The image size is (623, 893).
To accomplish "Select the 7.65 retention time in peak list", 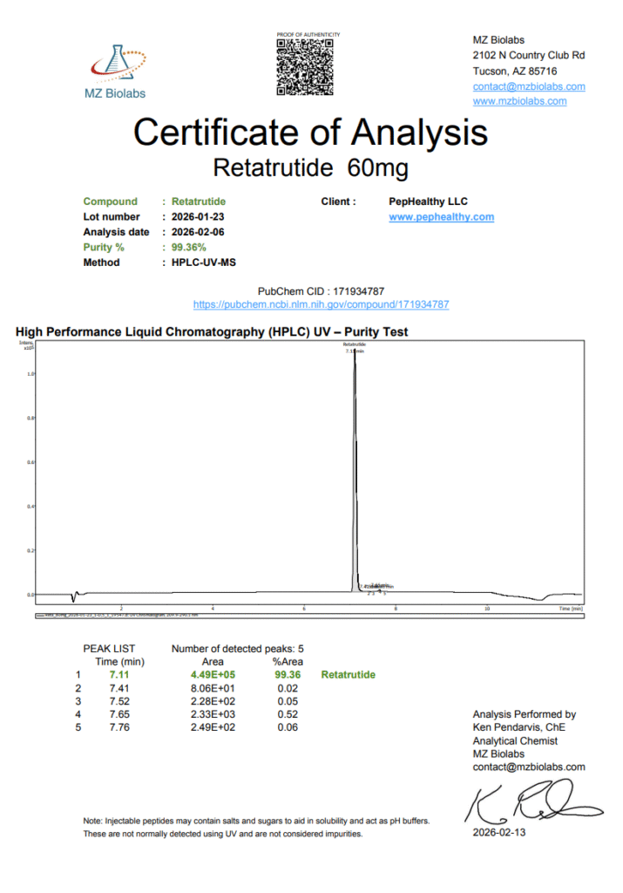I will [x=119, y=714].
